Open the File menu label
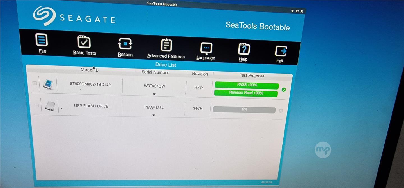The height and width of the screenshot is (188, 404). [x=43, y=51]
